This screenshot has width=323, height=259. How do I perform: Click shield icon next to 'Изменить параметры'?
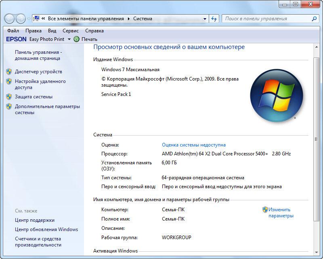[x=265, y=210]
